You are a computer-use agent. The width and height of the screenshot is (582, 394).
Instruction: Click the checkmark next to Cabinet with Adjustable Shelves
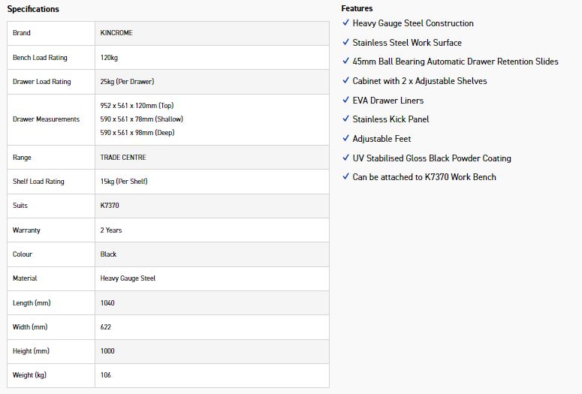tap(345, 80)
